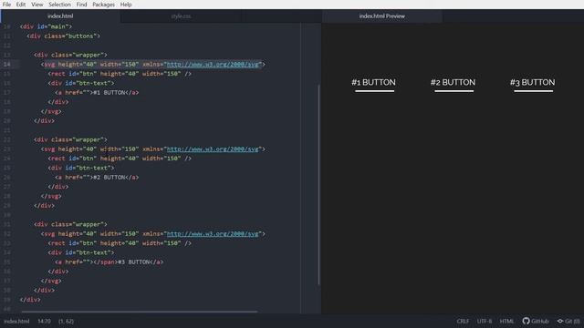Open the w3.org SVG URL on line 23
Image resolution: width=584 pixels, height=328 pixels.
[213, 149]
